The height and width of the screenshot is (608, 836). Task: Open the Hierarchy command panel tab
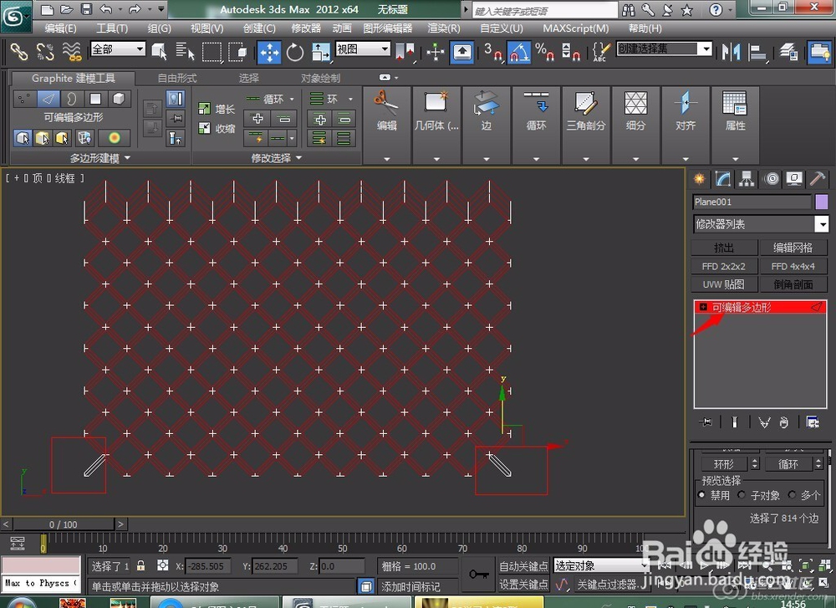click(x=747, y=179)
